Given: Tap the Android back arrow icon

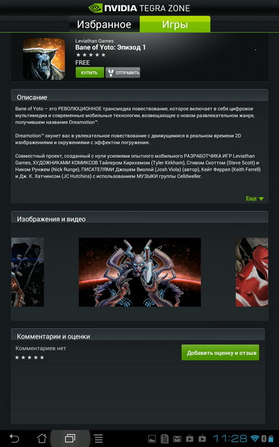Looking at the screenshot, I should [x=14, y=438].
